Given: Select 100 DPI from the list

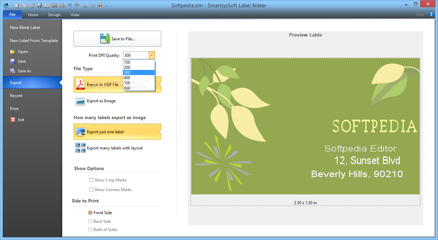Looking at the screenshot, I should point(139,62).
